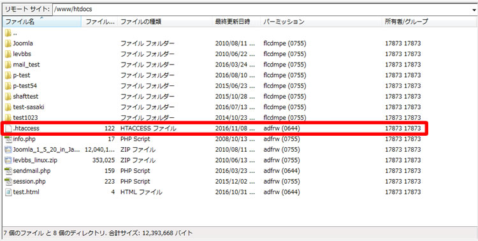Click the test.html owner 17873 17873
Image resolution: width=478 pixels, height=241 pixels.
tap(403, 192)
